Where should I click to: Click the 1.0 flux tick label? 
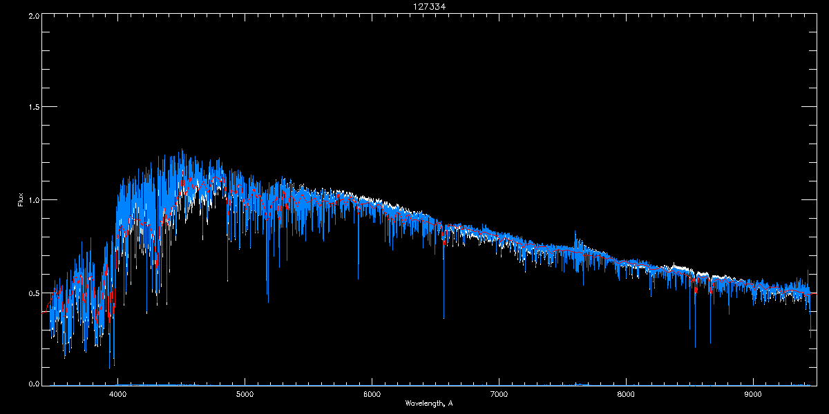click(x=34, y=200)
